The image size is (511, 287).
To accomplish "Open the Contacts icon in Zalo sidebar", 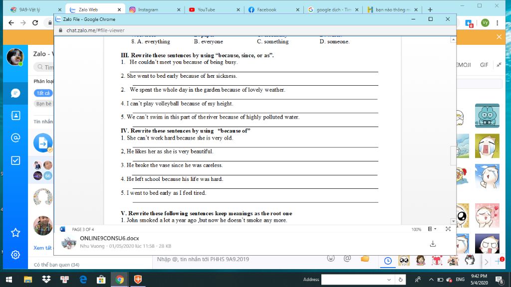I will pos(15,116).
